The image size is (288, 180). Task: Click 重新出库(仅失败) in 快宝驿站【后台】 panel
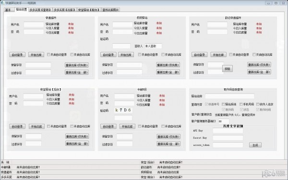(x=77, y=136)
